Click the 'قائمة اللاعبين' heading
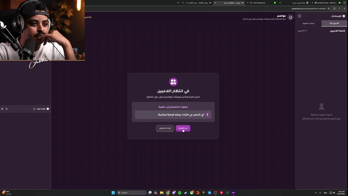This screenshot has width=348, height=196. (x=337, y=31)
